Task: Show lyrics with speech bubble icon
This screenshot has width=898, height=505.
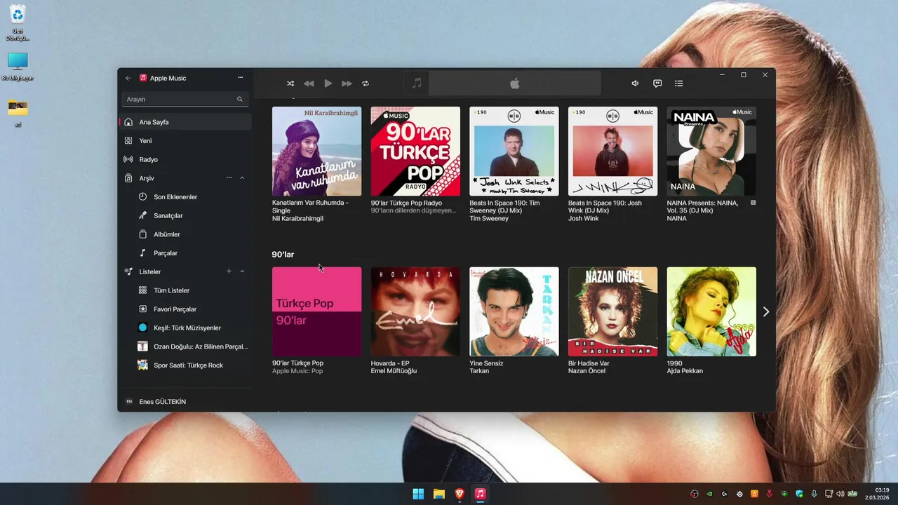Action: click(657, 83)
